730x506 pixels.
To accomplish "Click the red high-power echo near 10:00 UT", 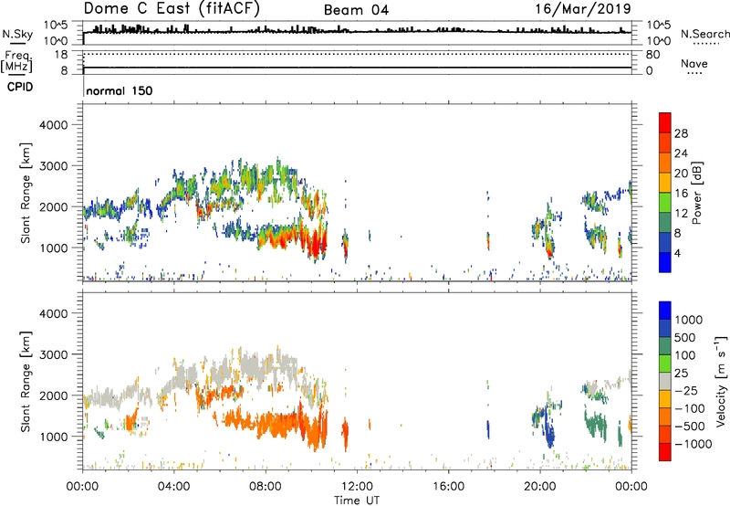I will pyautogui.click(x=316, y=246).
